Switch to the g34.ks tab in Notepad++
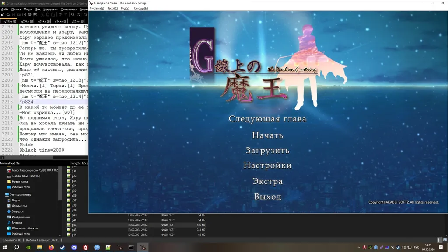 click(59, 21)
